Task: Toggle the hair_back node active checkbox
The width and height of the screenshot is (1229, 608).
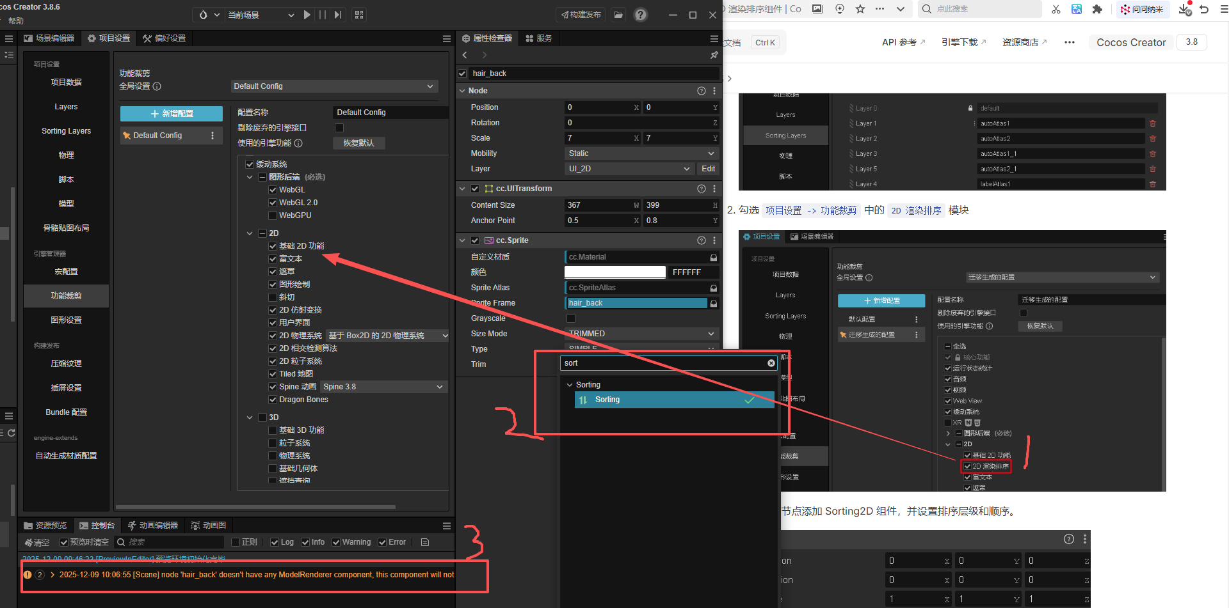Action: tap(462, 74)
